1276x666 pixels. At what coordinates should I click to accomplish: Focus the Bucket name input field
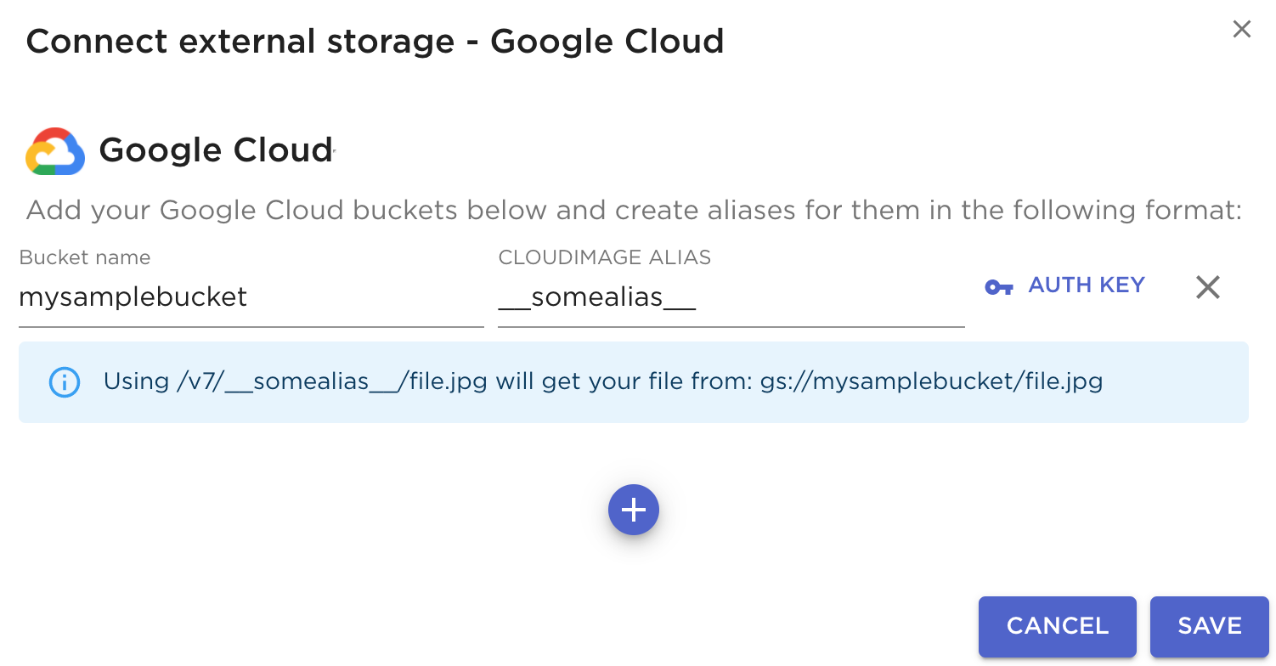coord(251,297)
